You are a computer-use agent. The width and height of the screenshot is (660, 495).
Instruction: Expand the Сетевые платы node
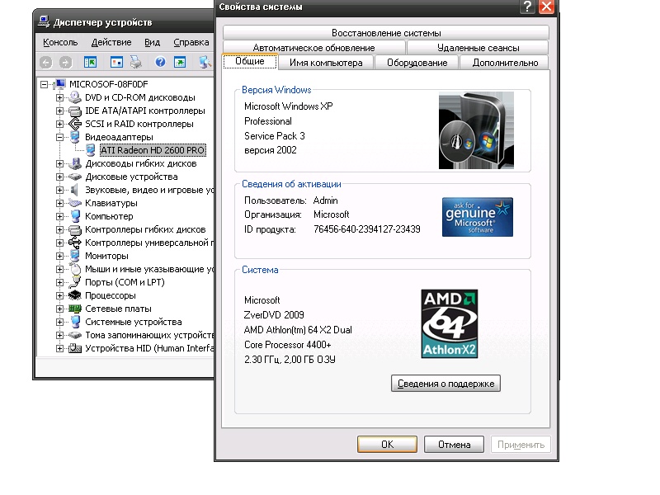point(59,309)
